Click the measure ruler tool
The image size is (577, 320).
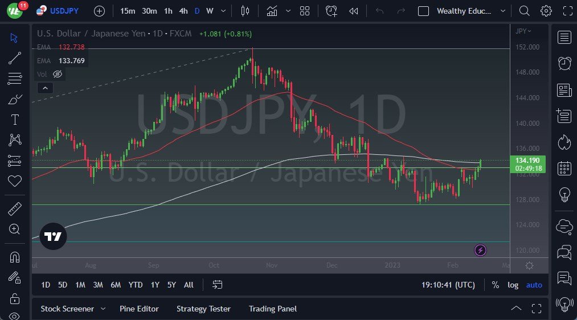click(15, 209)
